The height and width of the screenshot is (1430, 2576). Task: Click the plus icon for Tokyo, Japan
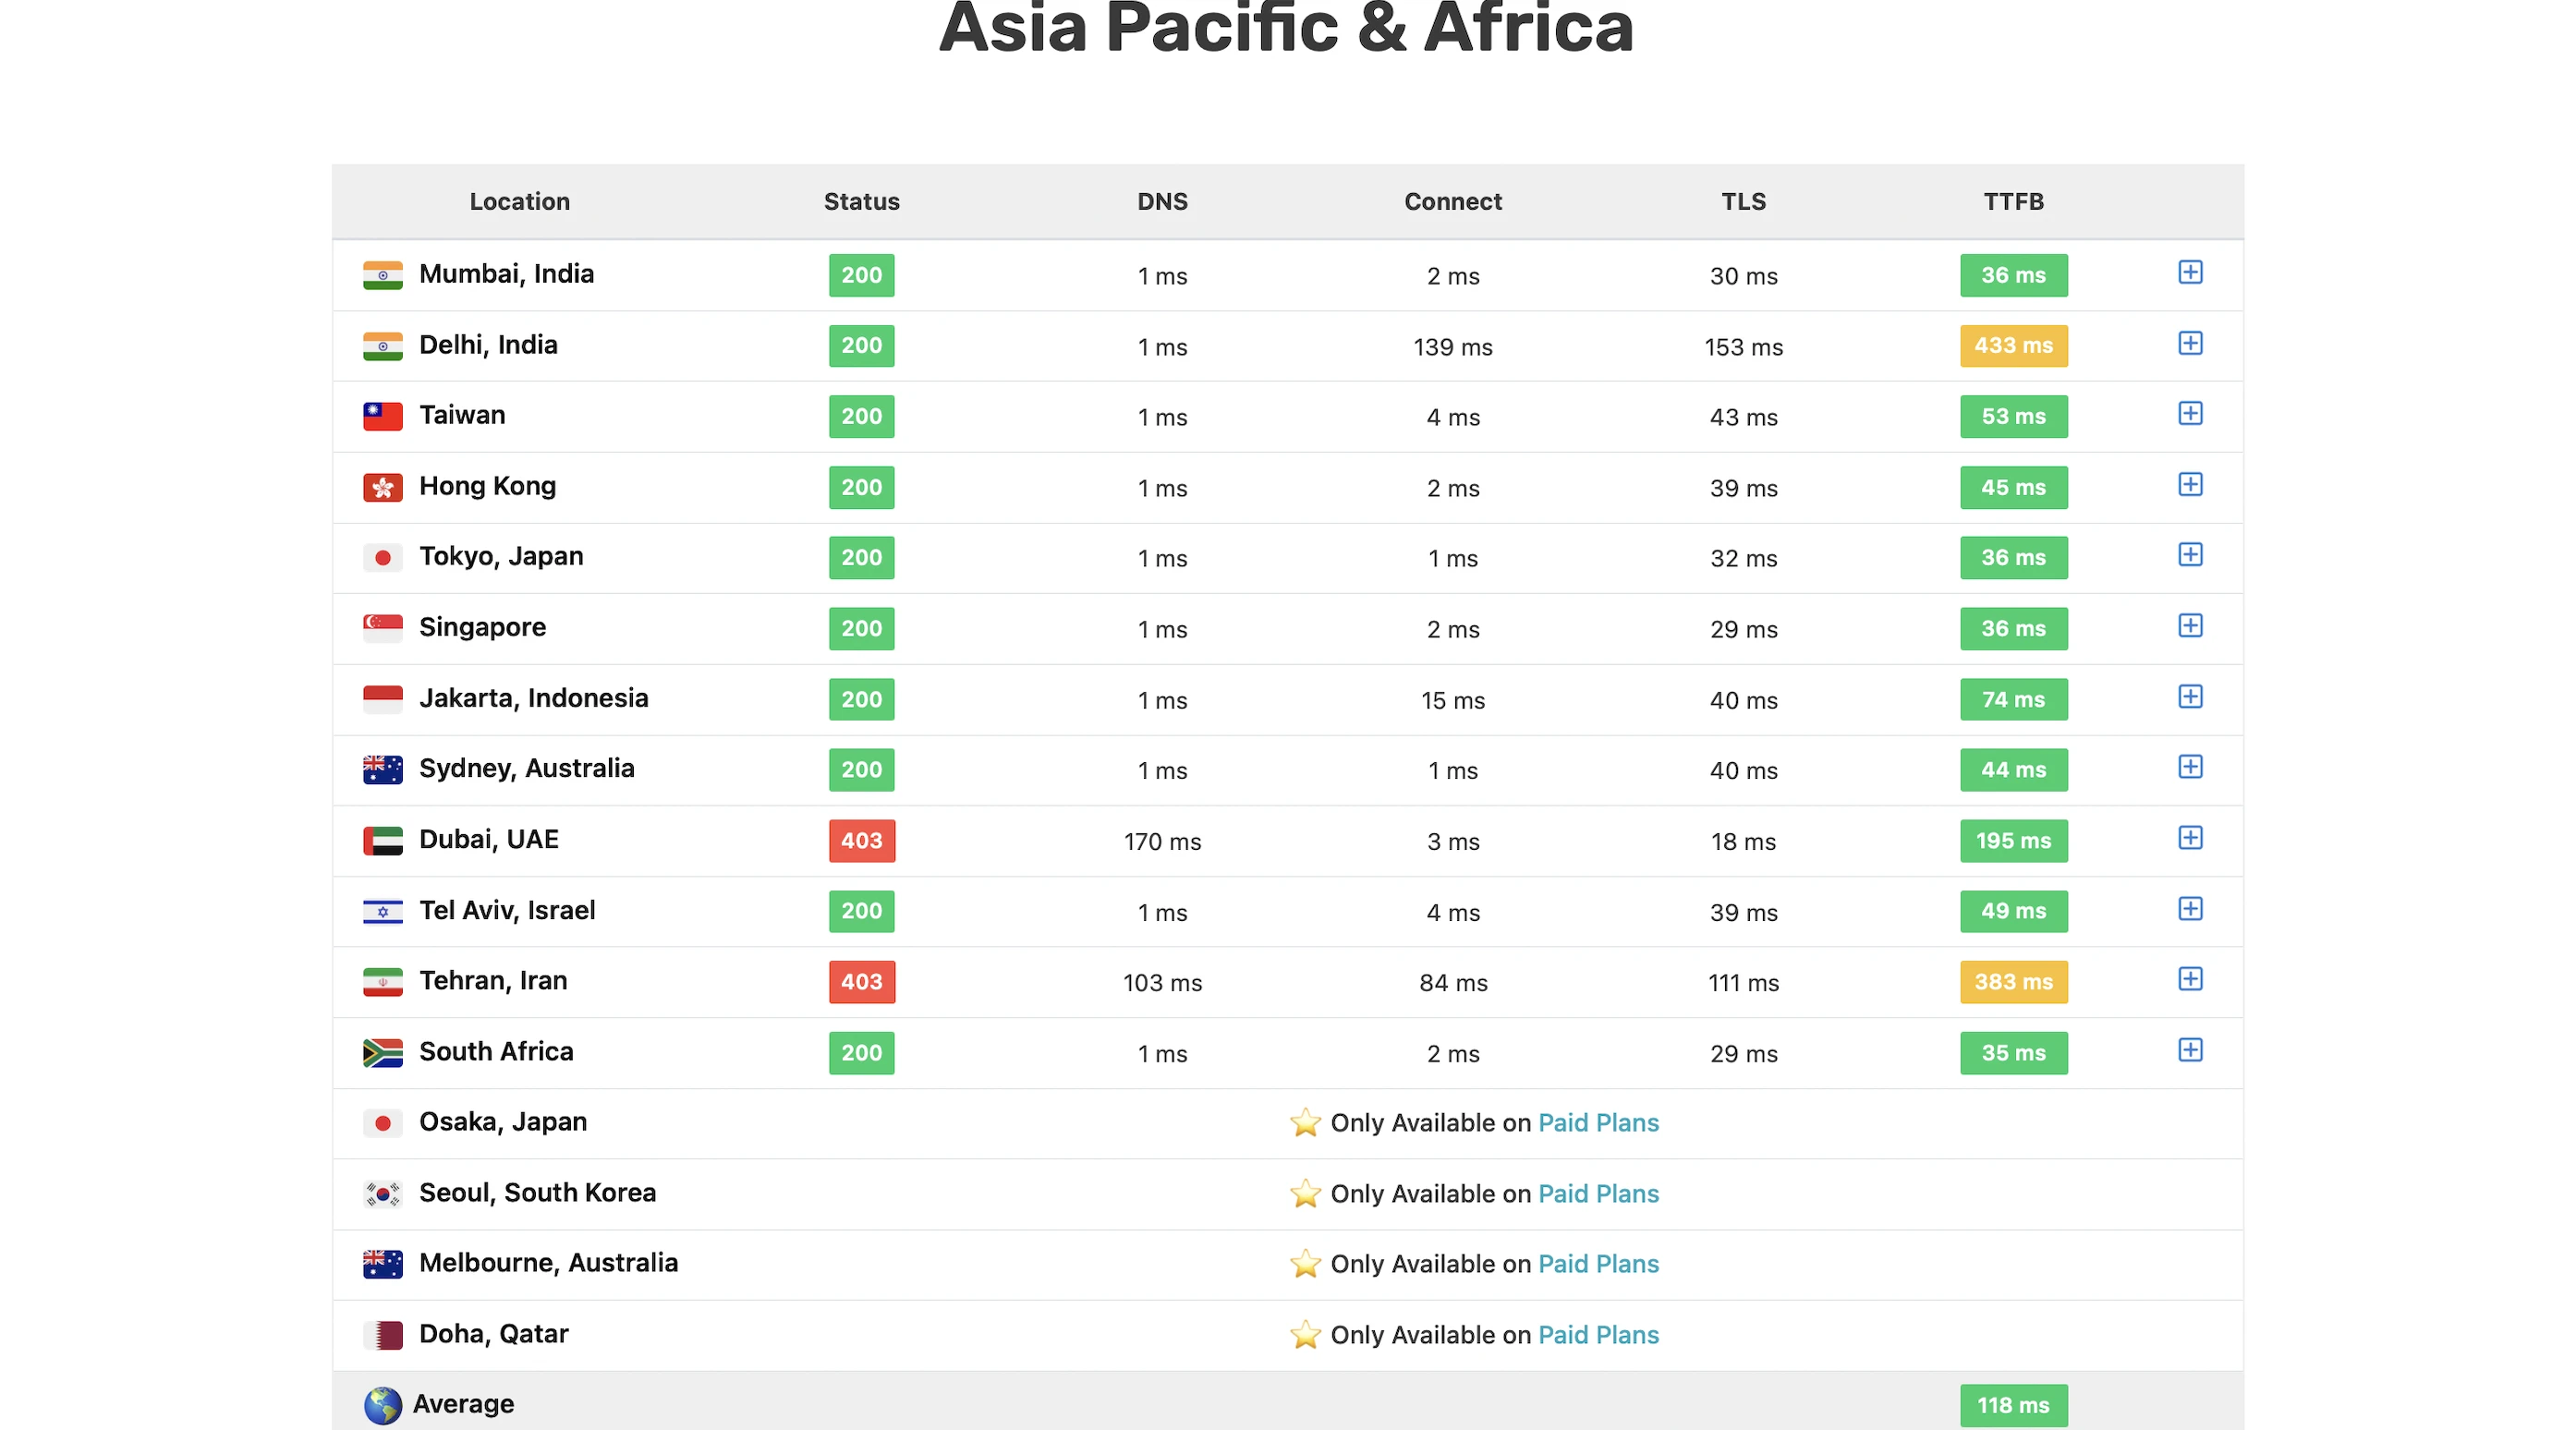[2189, 555]
